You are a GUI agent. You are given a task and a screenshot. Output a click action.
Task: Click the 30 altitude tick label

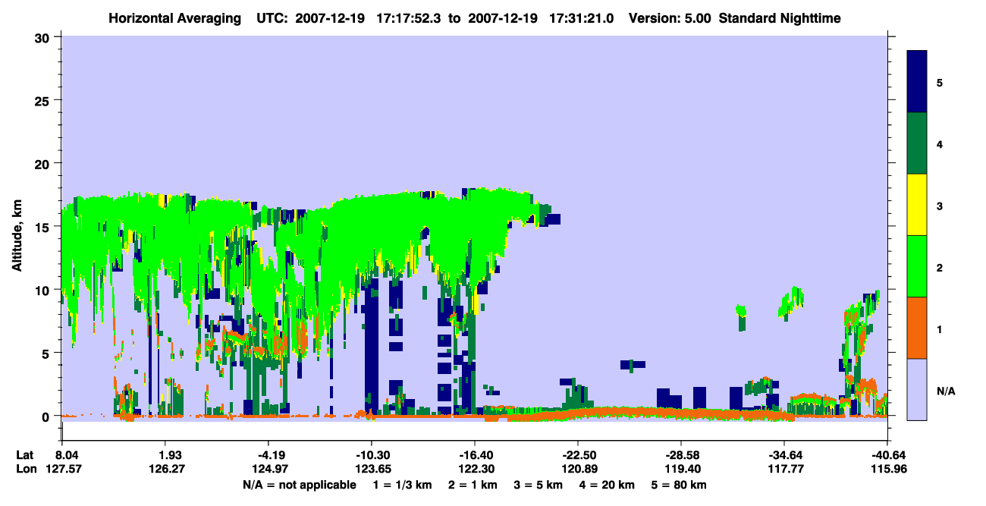(x=44, y=37)
